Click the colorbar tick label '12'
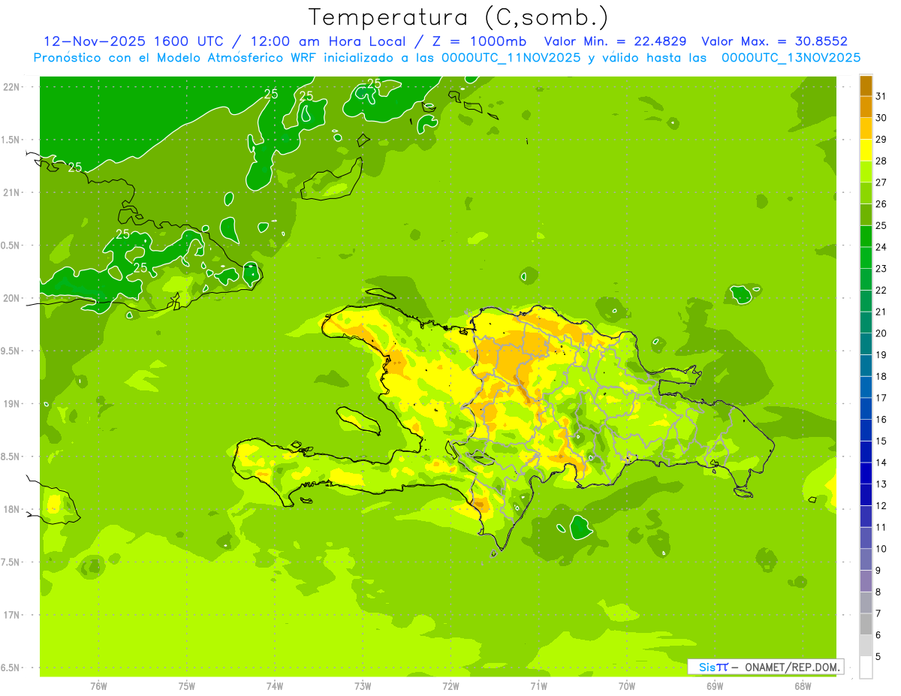 pyautogui.click(x=881, y=505)
